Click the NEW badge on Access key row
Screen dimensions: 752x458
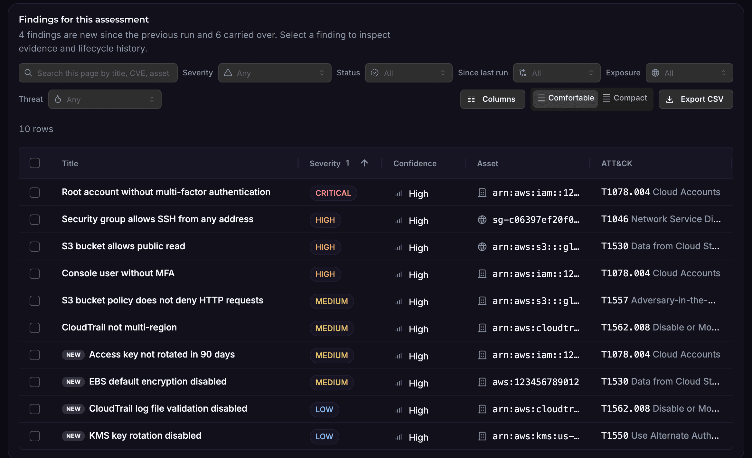[x=73, y=355]
